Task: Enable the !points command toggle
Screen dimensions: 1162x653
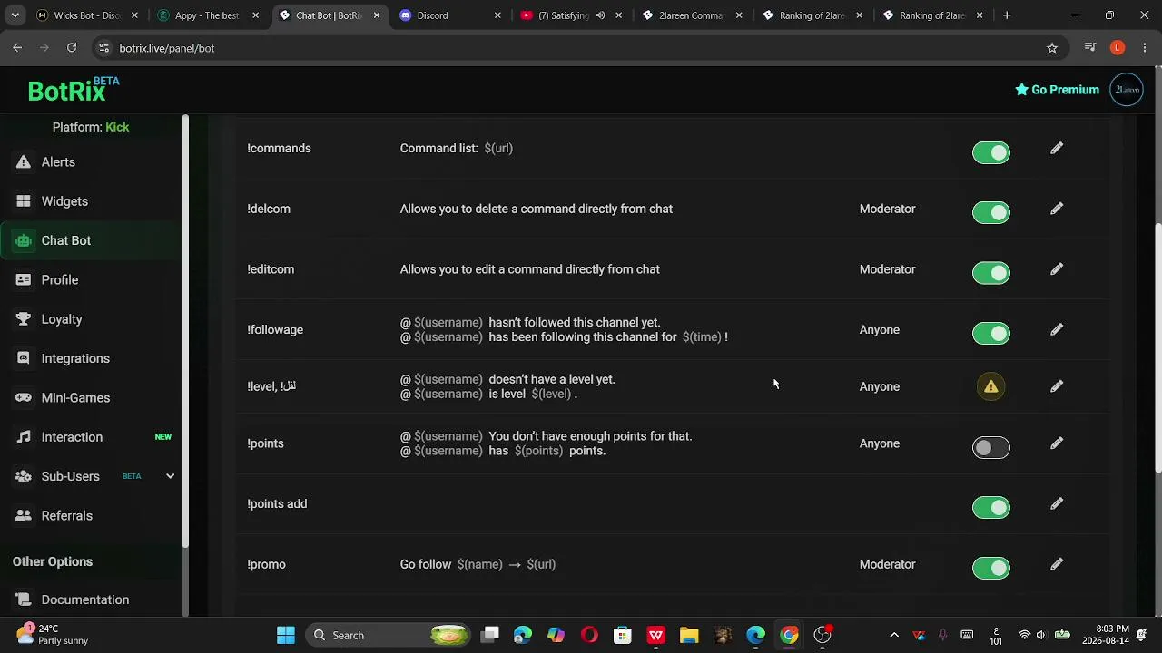Action: 990,447
